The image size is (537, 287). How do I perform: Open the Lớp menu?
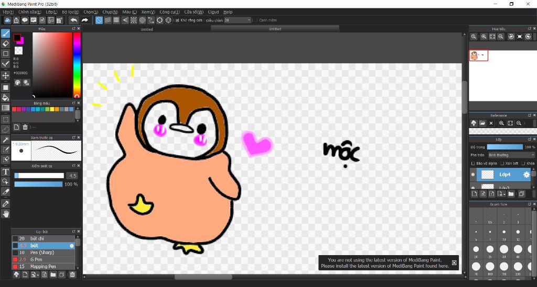[x=51, y=12]
